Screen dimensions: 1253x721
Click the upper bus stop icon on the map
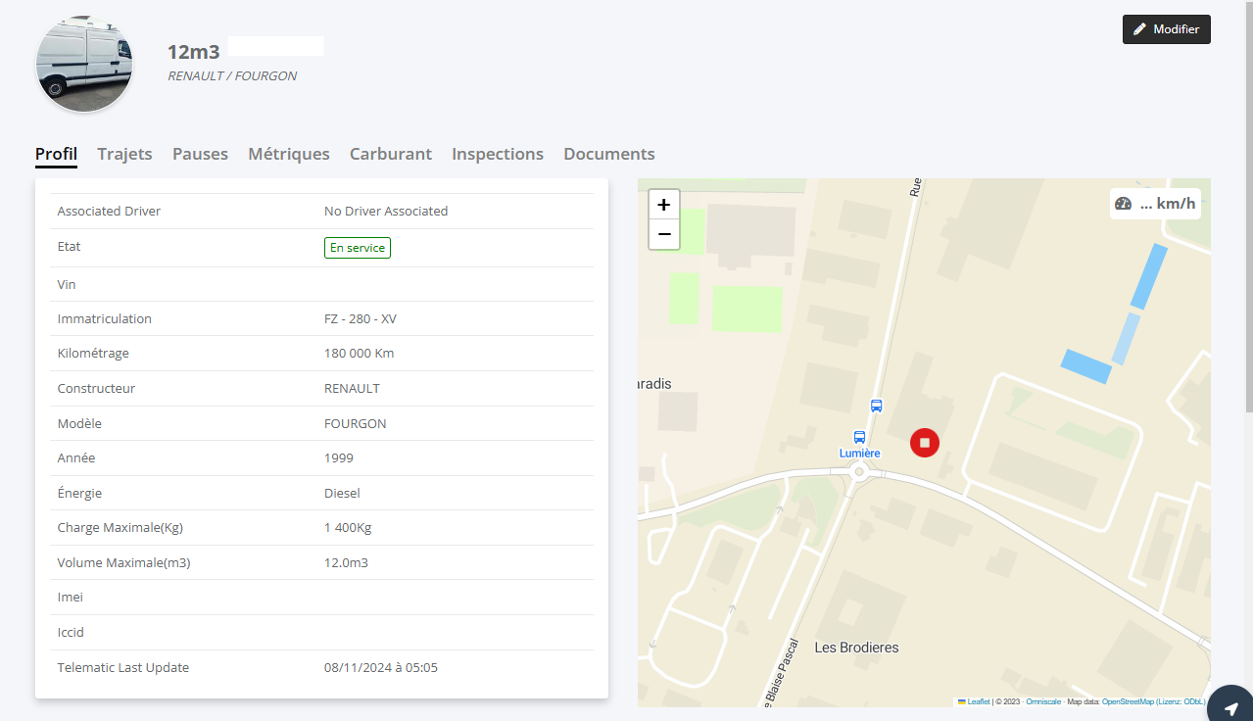876,406
